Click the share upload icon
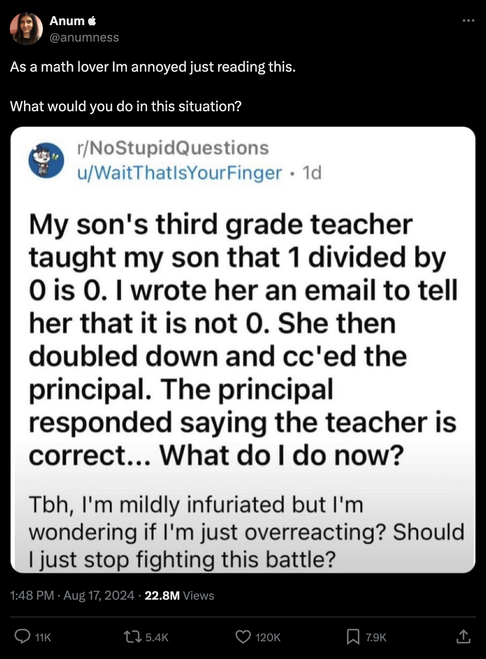This screenshot has height=659, width=486. click(x=463, y=637)
